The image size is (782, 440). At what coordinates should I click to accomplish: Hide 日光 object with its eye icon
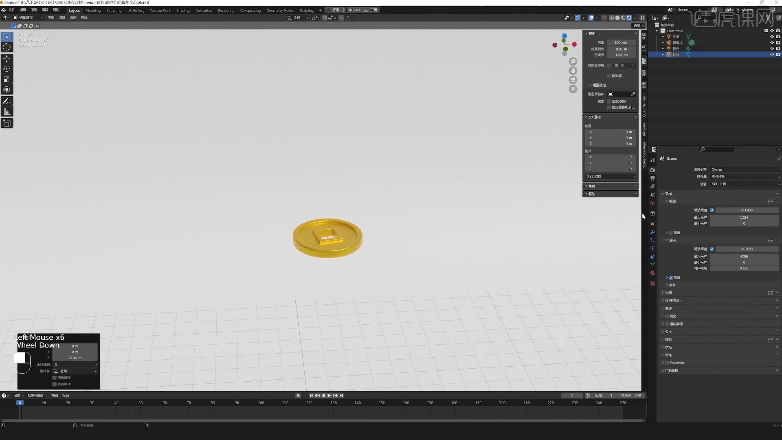[x=772, y=48]
